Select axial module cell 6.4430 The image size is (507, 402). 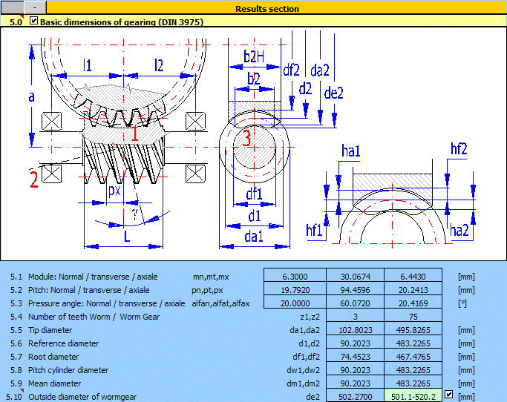(413, 277)
